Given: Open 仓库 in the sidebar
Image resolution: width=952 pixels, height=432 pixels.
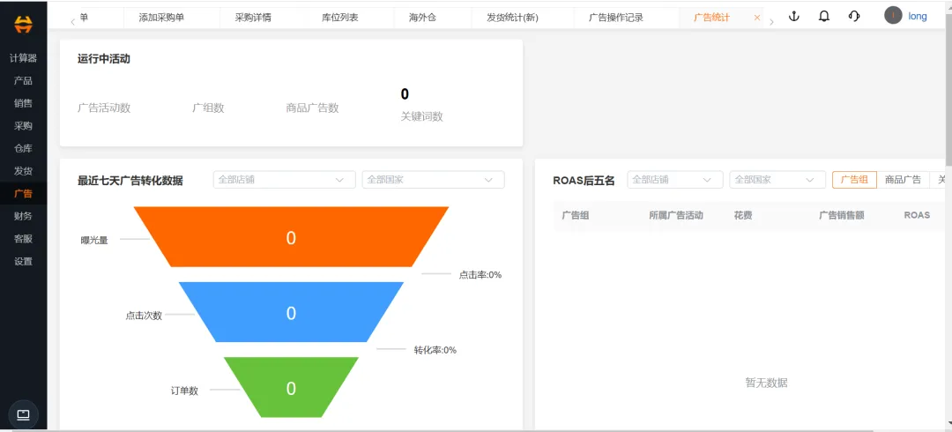Looking at the screenshot, I should [x=23, y=149].
